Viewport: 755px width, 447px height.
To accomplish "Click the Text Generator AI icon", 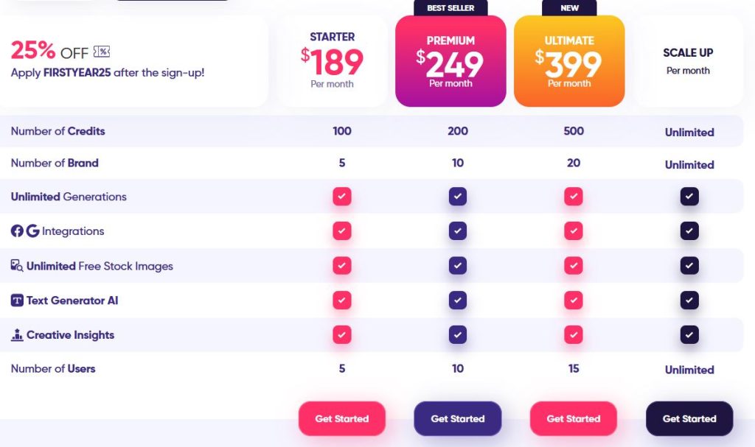I will click(17, 300).
